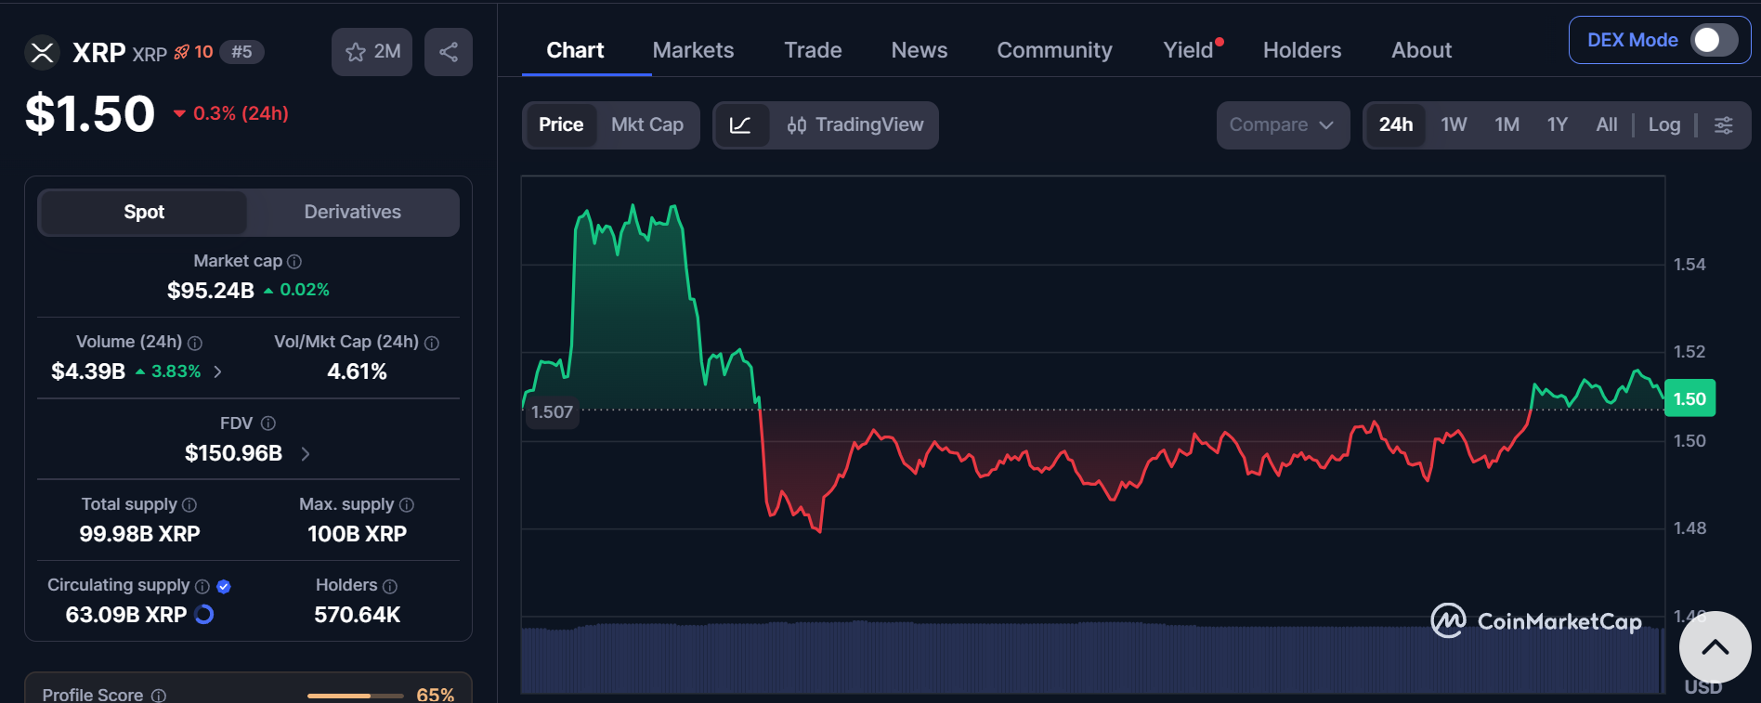
Task: Expand FDV details chevron
Action: click(306, 453)
